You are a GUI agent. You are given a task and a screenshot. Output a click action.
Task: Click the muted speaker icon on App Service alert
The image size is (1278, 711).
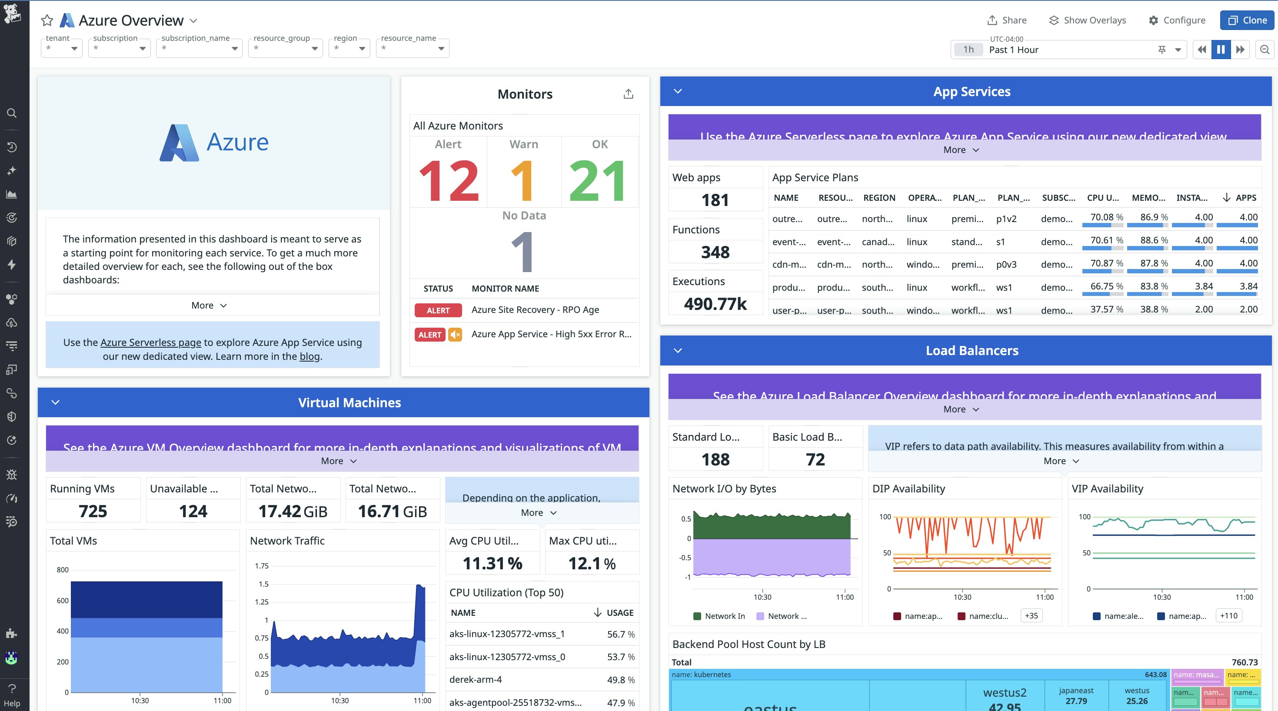[x=455, y=334]
